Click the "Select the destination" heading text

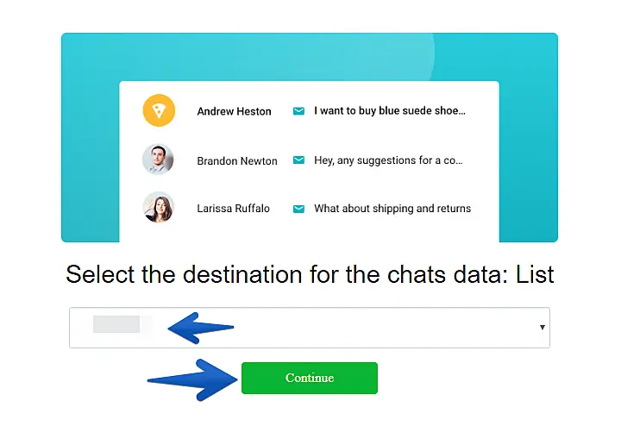pos(310,275)
